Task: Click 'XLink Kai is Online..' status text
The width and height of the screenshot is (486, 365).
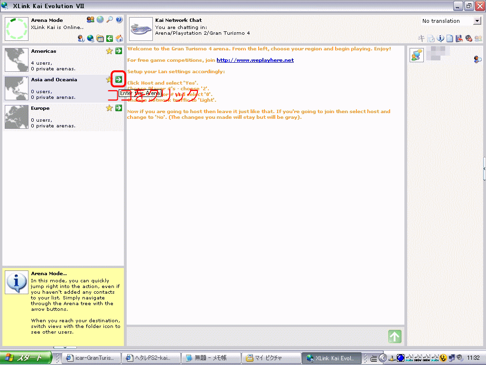Action: (x=57, y=27)
